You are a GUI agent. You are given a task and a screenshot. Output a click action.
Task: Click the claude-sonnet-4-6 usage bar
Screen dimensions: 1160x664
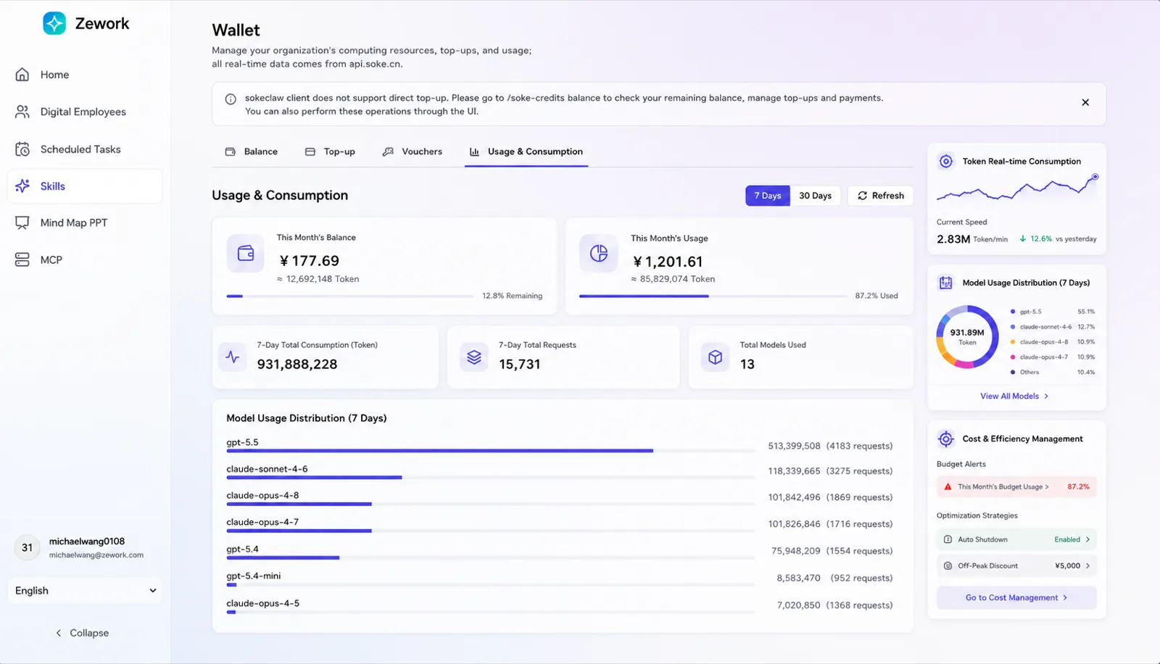tap(490, 477)
